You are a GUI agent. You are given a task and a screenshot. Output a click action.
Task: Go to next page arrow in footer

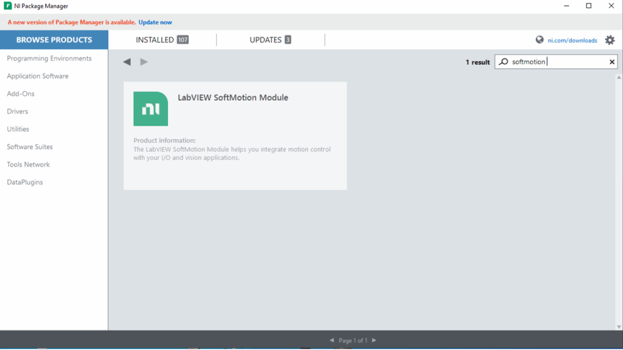[374, 340]
